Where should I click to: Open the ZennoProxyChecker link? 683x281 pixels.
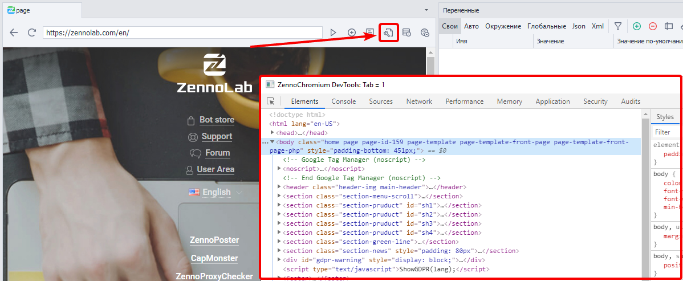coord(214,276)
